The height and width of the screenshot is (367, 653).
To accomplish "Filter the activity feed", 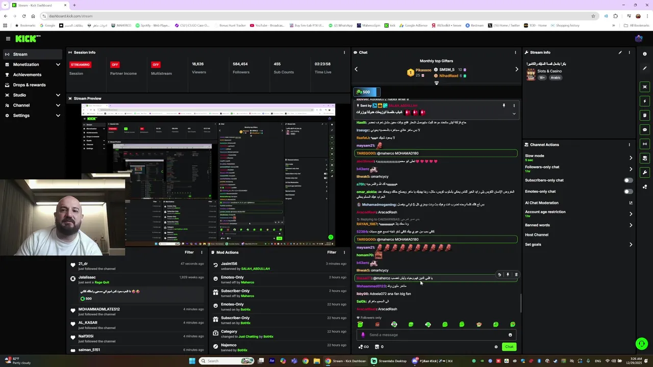I will coord(189,252).
